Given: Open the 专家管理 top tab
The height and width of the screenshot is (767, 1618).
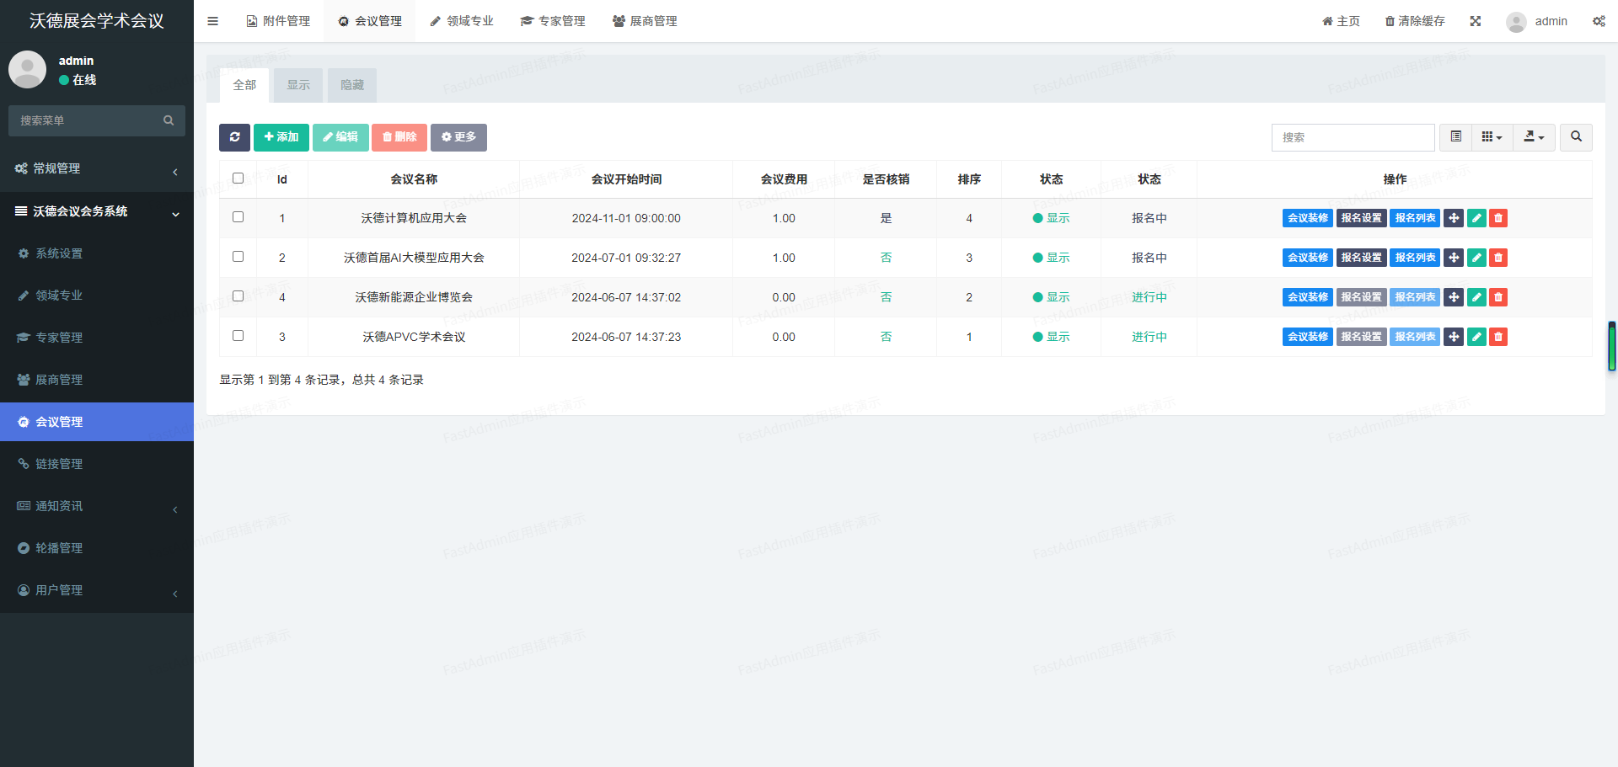Looking at the screenshot, I should 553,21.
